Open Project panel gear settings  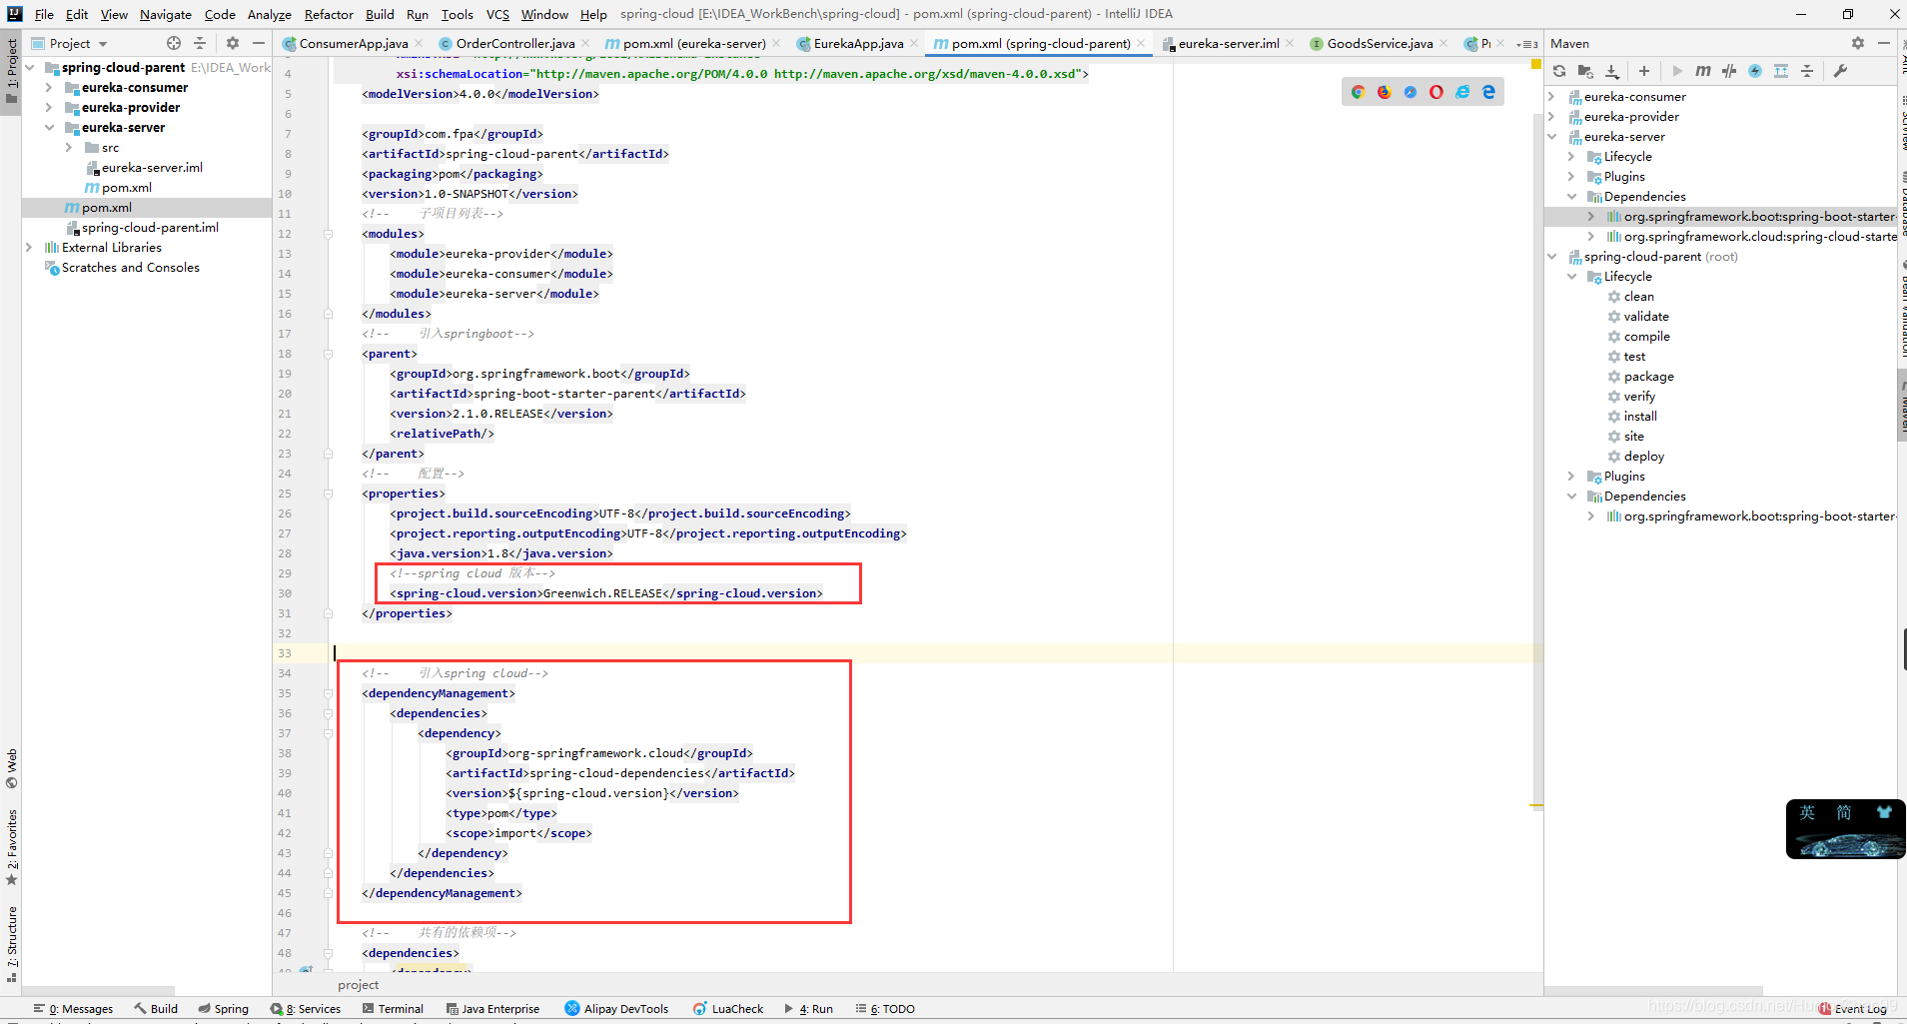click(233, 43)
